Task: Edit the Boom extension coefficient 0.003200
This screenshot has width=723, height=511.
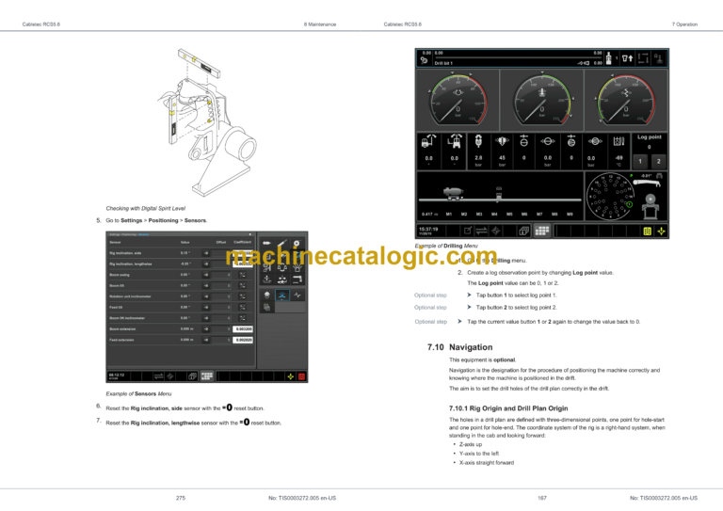Action: pos(243,329)
